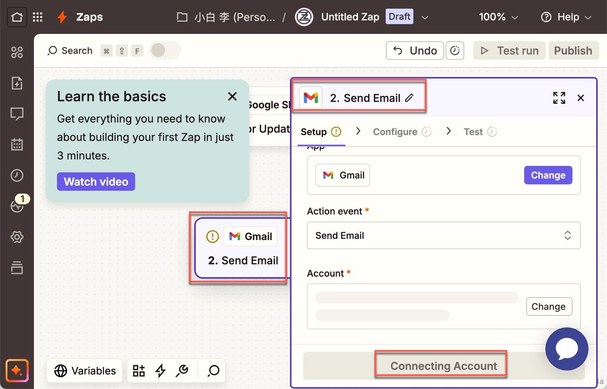
Task: Change the Gmail app
Action: [548, 175]
